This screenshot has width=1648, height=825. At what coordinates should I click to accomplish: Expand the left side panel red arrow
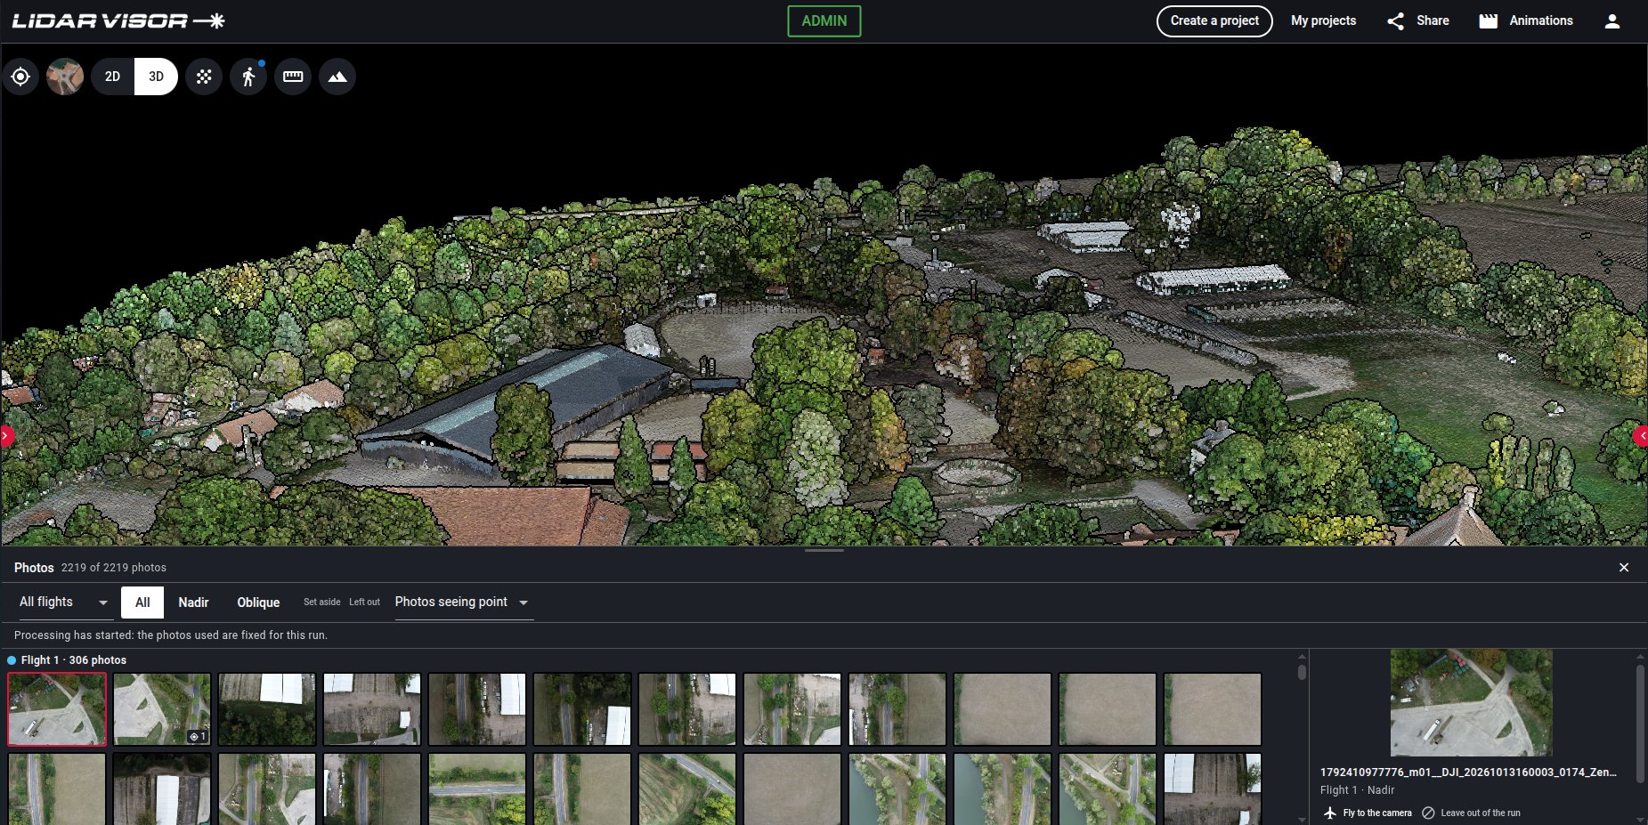pyautogui.click(x=6, y=436)
